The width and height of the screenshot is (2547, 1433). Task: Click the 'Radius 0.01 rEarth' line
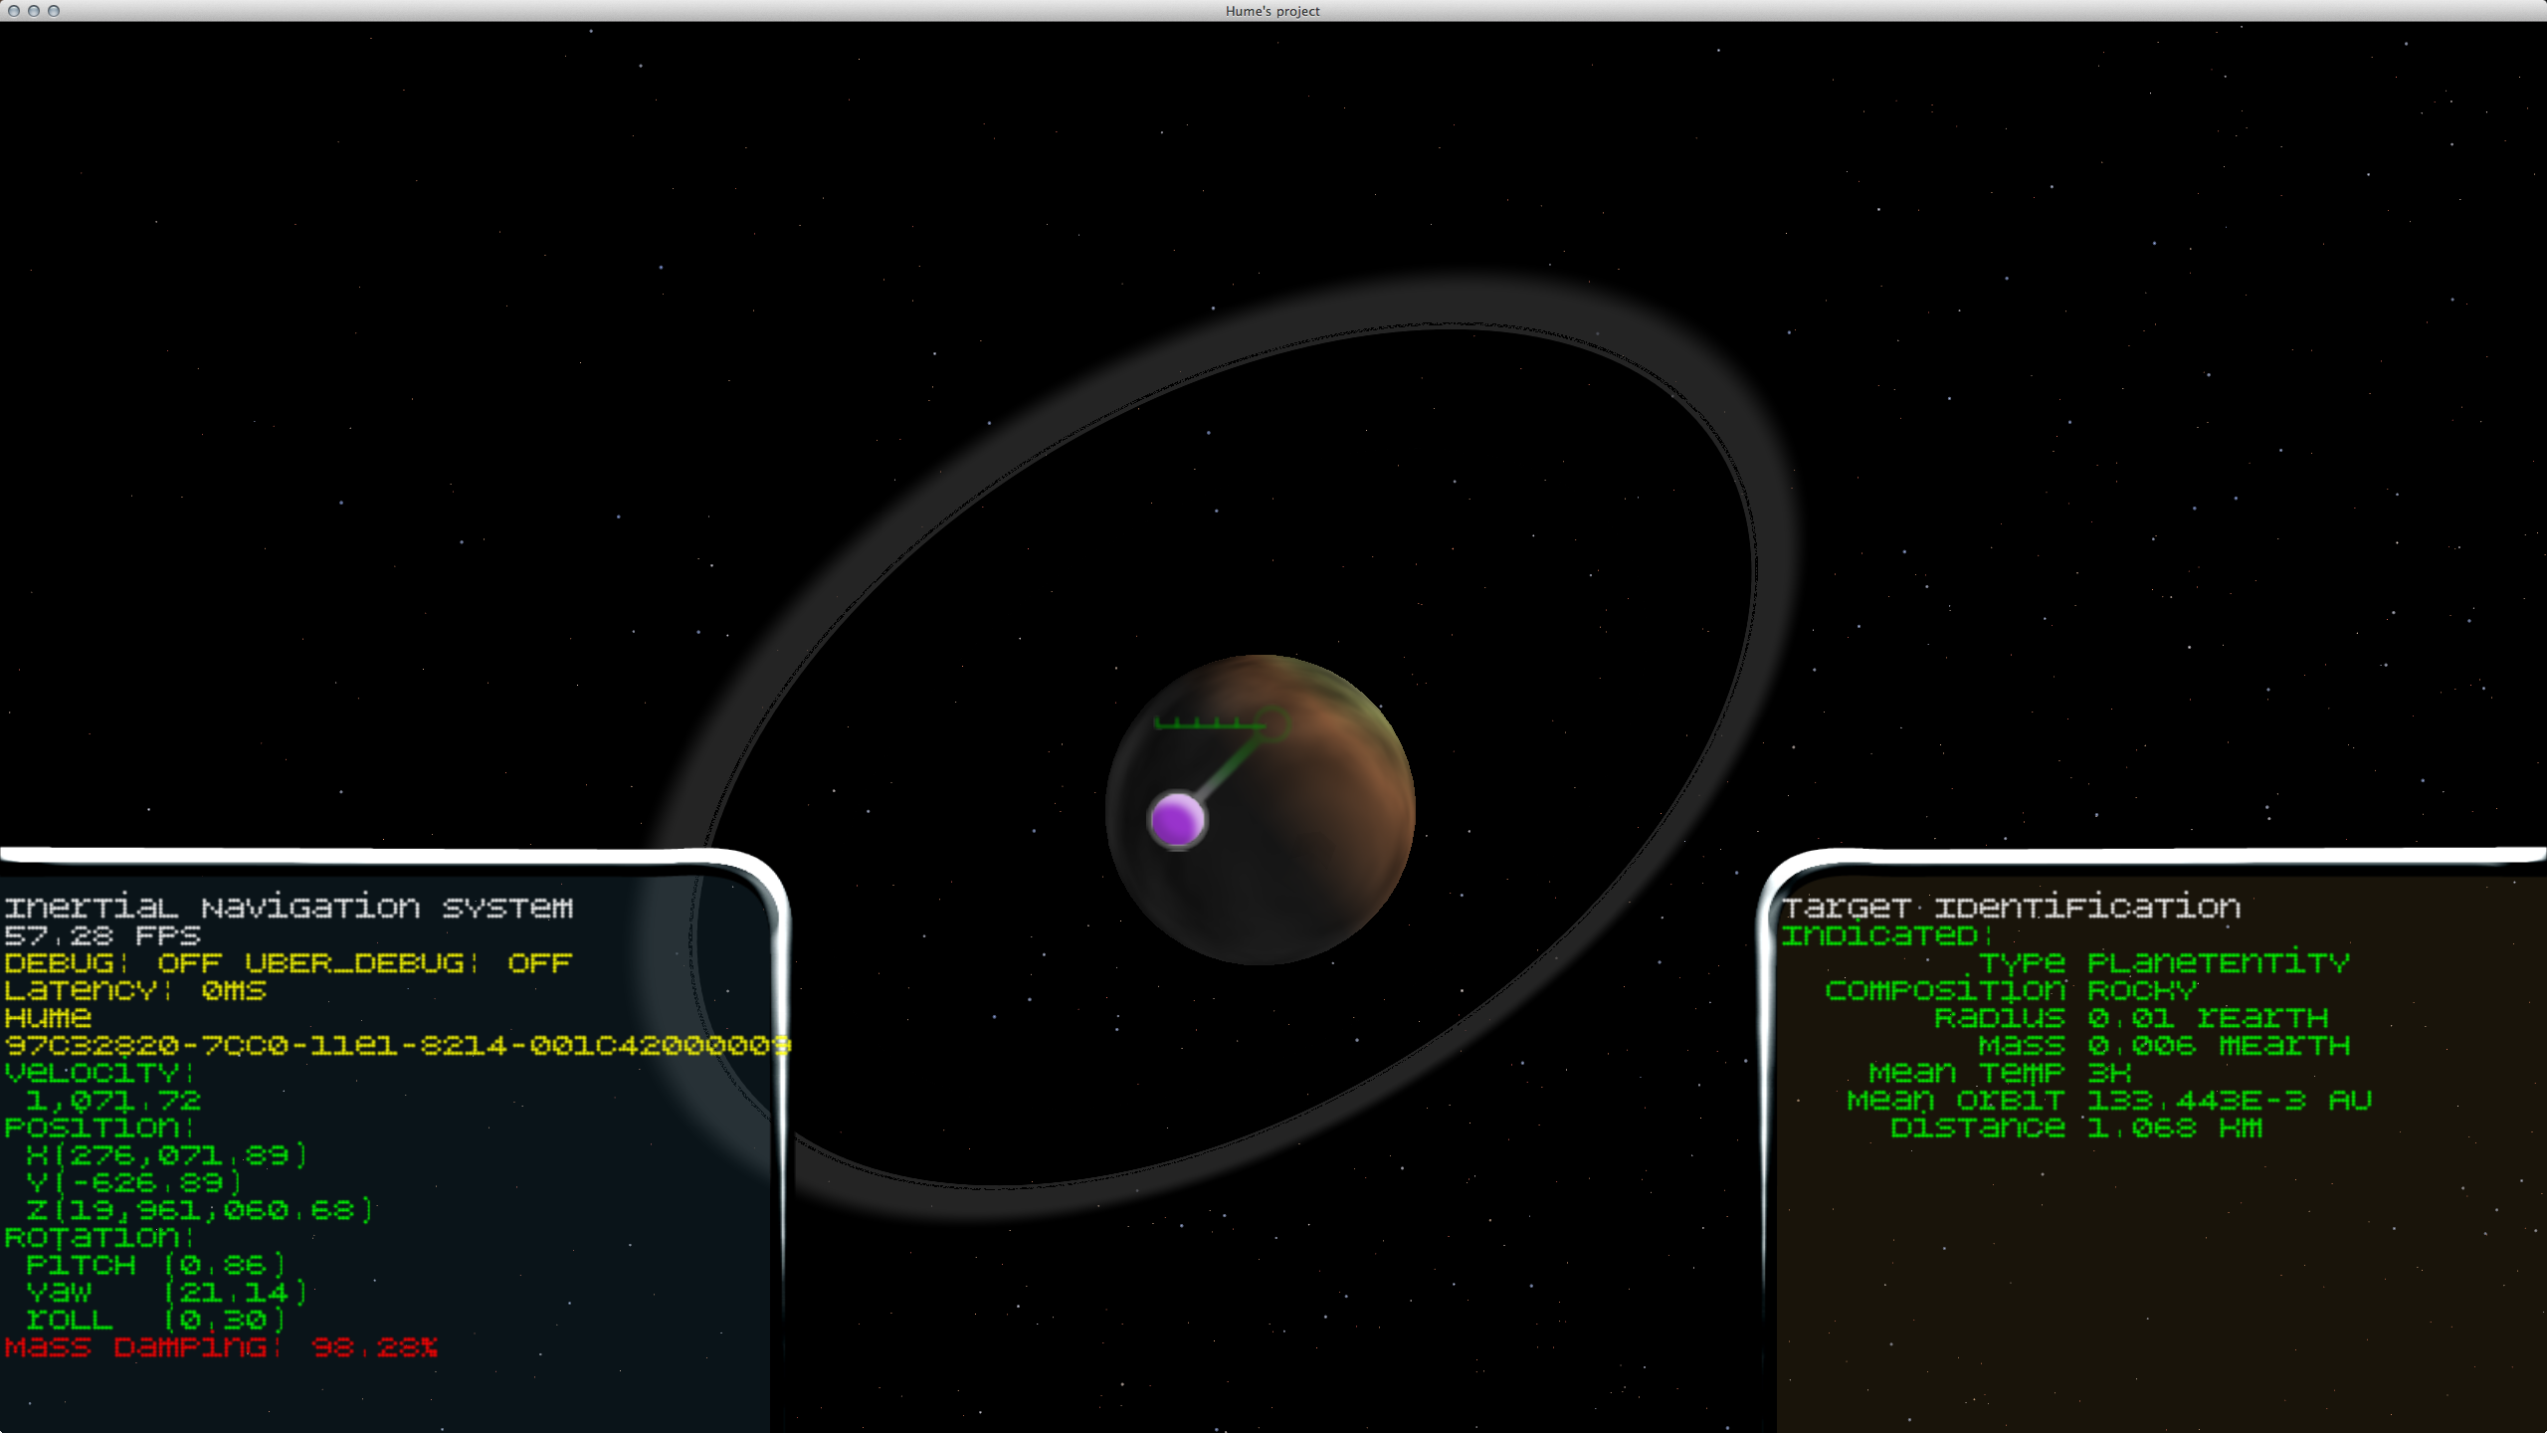(x=2131, y=1018)
